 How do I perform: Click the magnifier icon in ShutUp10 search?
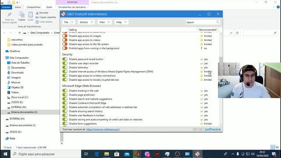click(218, 22)
